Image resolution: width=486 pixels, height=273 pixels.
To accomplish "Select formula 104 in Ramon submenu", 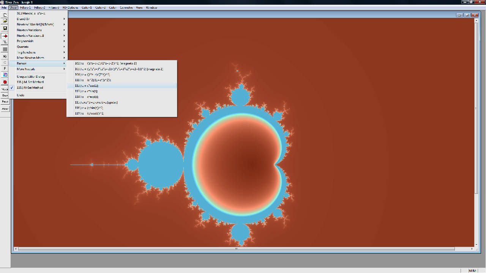I will tap(121, 75).
